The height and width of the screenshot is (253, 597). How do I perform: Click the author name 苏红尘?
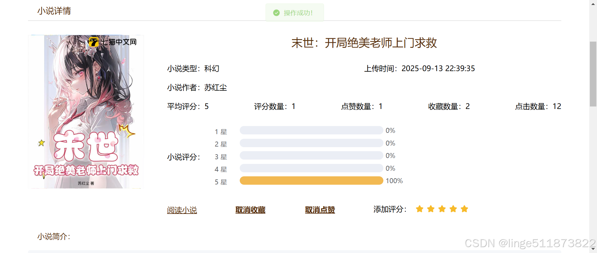coord(215,88)
